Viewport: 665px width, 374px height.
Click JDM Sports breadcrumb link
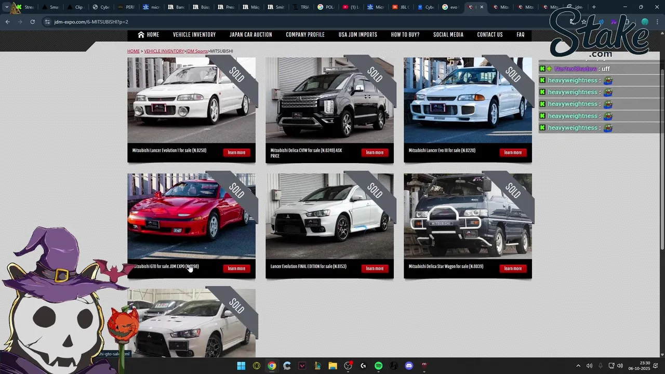click(197, 51)
